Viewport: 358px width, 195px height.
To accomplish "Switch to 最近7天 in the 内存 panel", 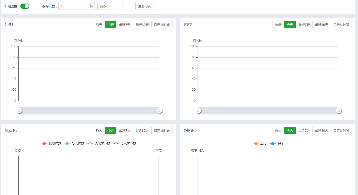I will click(304, 24).
